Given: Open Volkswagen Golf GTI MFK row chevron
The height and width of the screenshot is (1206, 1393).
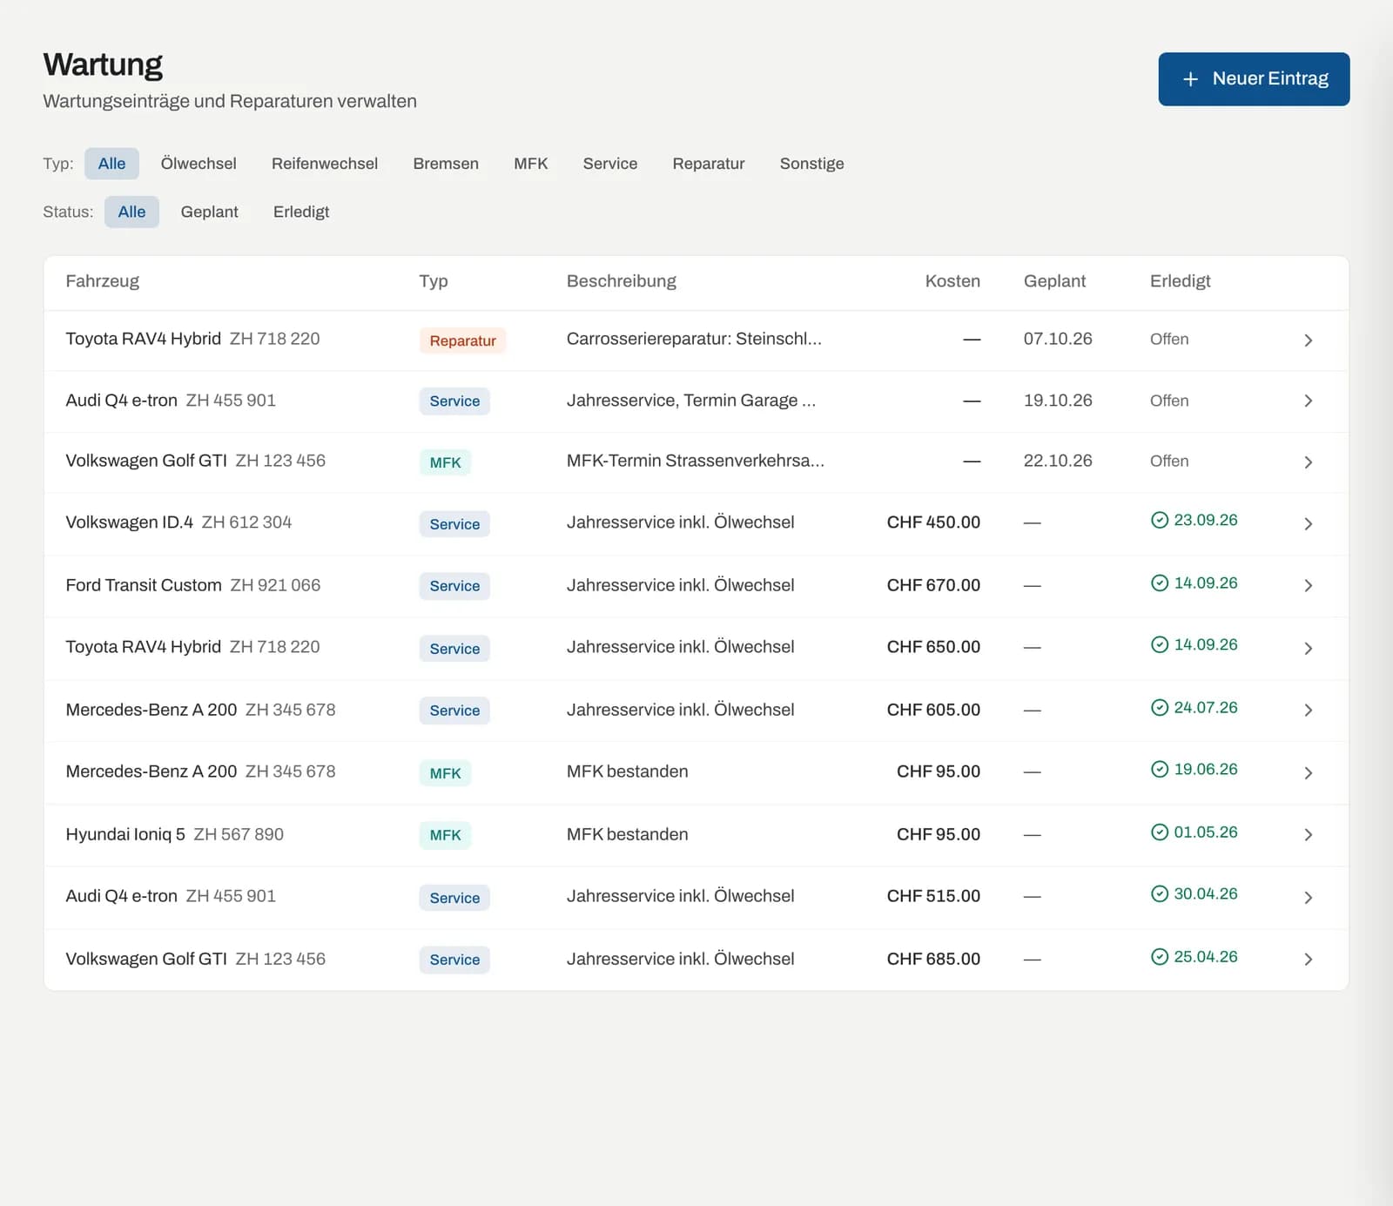Looking at the screenshot, I should [x=1308, y=462].
